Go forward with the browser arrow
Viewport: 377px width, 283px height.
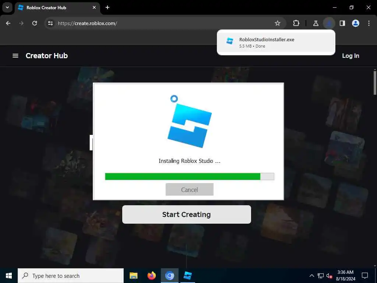(x=21, y=23)
